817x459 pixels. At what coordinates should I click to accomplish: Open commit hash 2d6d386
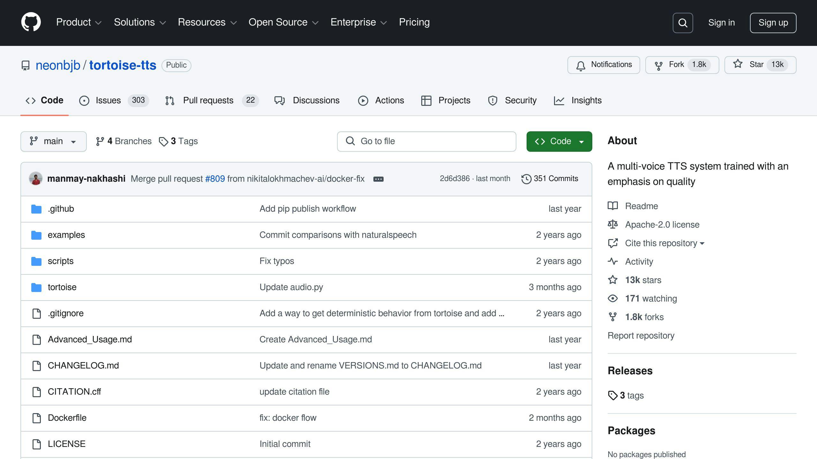coord(454,178)
